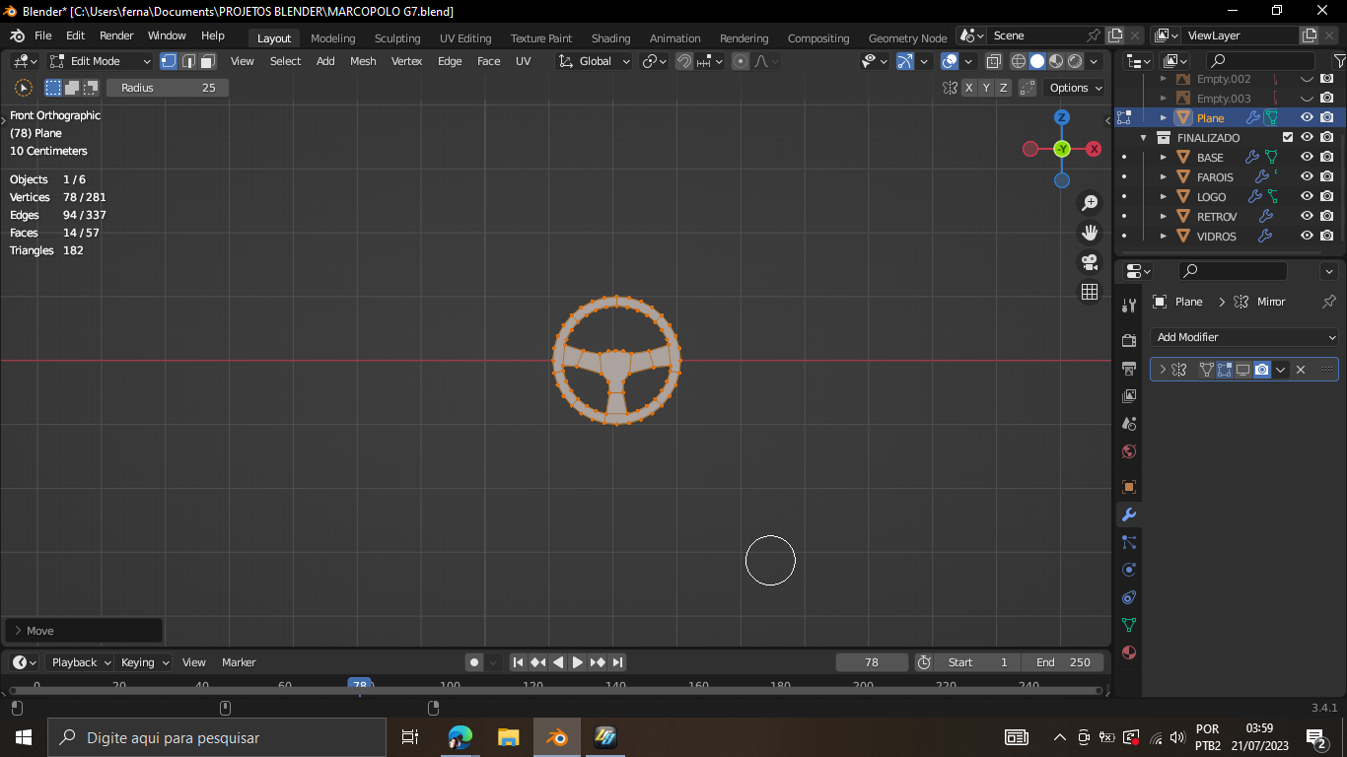Select rendered viewport shading
Image resolution: width=1347 pixels, height=757 pixels.
(x=1075, y=61)
